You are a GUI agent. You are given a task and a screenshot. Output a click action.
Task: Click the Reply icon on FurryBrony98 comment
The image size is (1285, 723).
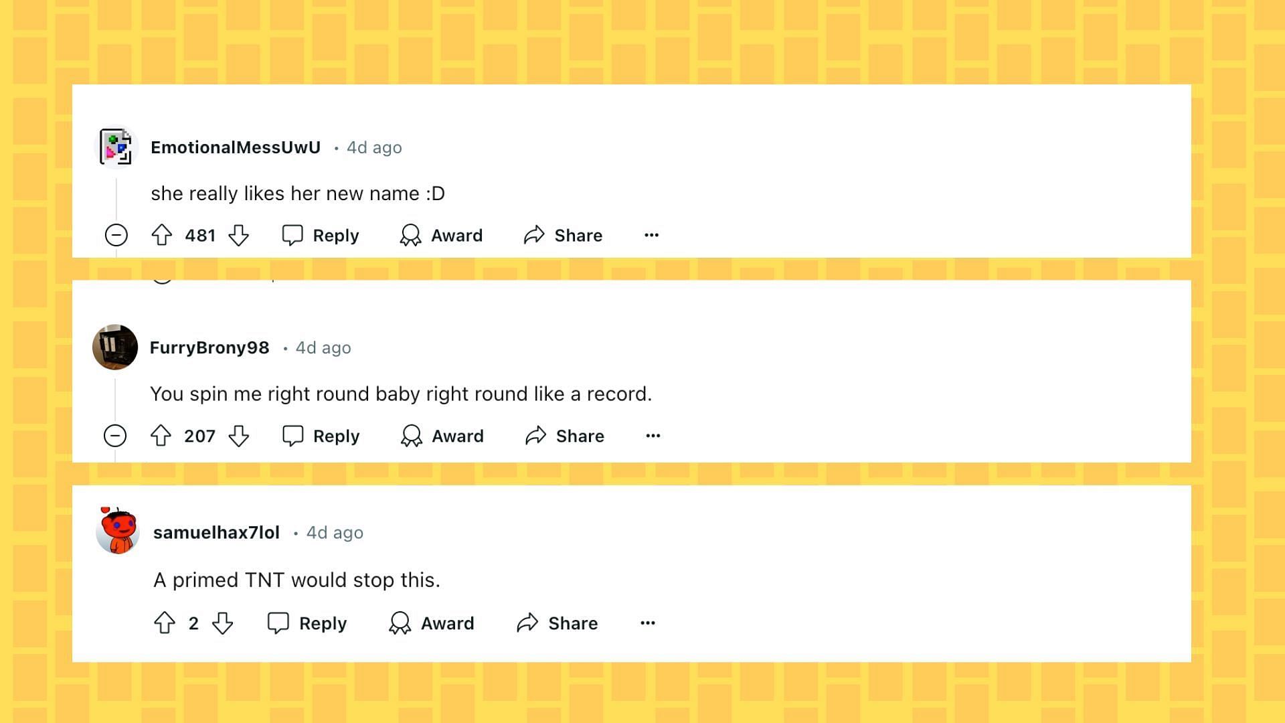[x=294, y=436]
